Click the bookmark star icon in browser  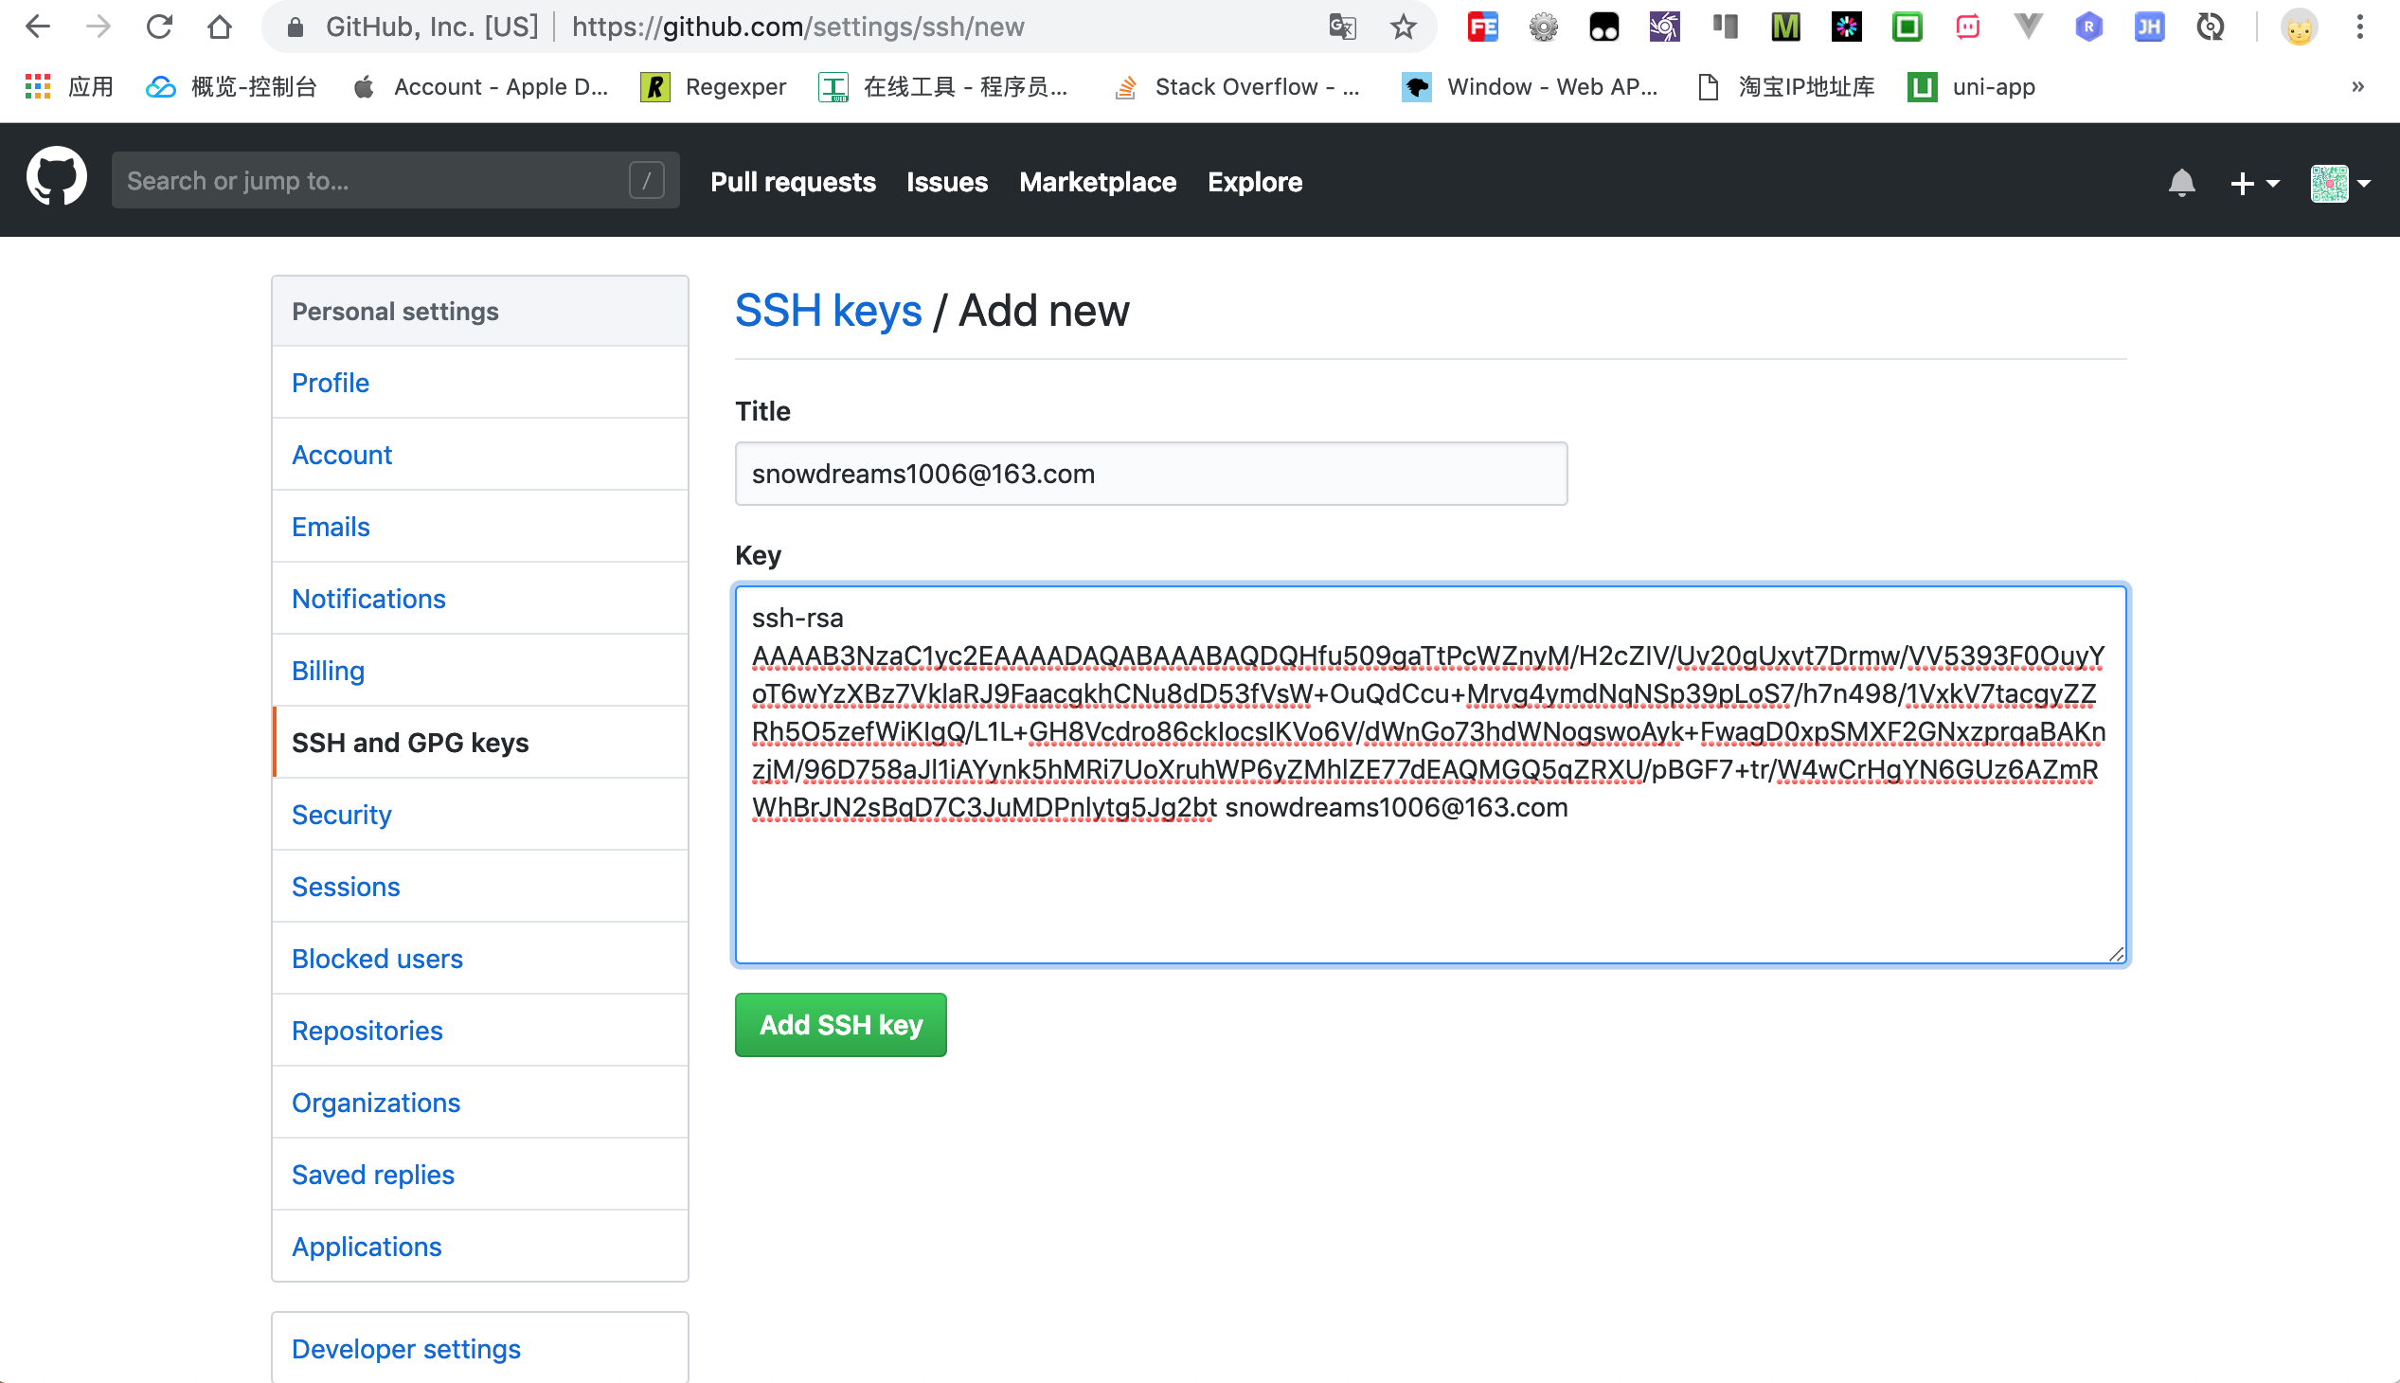(1401, 28)
